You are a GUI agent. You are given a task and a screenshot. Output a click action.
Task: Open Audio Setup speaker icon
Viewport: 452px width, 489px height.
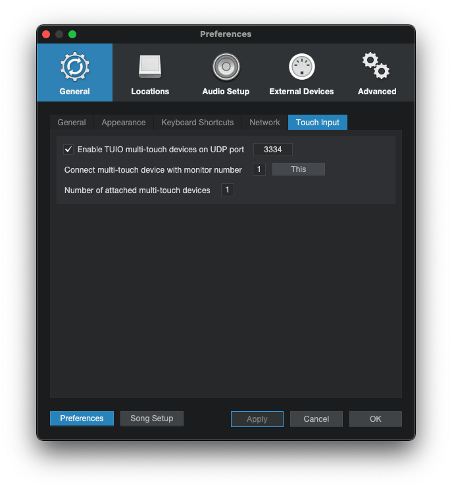pos(226,67)
